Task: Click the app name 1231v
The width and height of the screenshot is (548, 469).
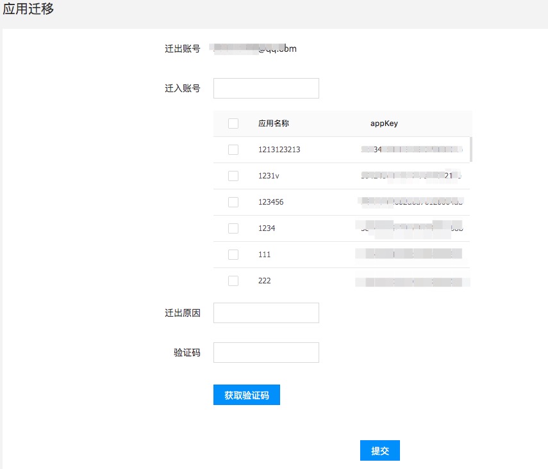Action: (269, 175)
